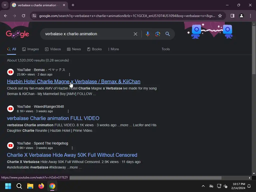Switch to the Books tab
This screenshot has width=256, height=192.
[x=94, y=49]
